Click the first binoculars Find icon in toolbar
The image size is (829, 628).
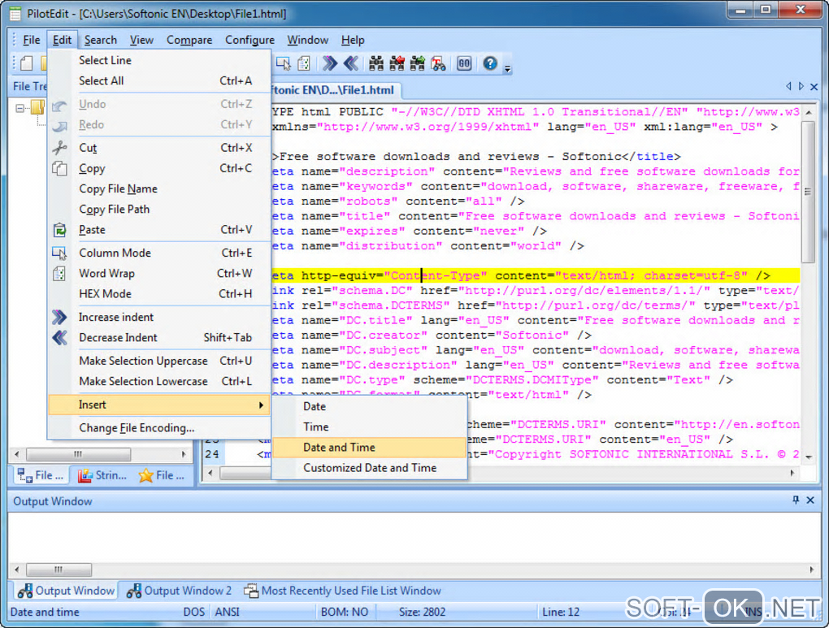point(376,63)
